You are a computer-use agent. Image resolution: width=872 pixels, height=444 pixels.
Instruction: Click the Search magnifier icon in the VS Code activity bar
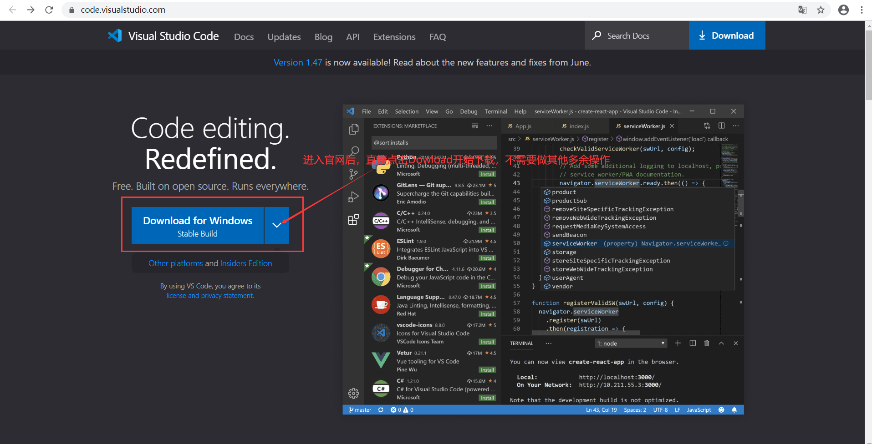click(x=354, y=151)
